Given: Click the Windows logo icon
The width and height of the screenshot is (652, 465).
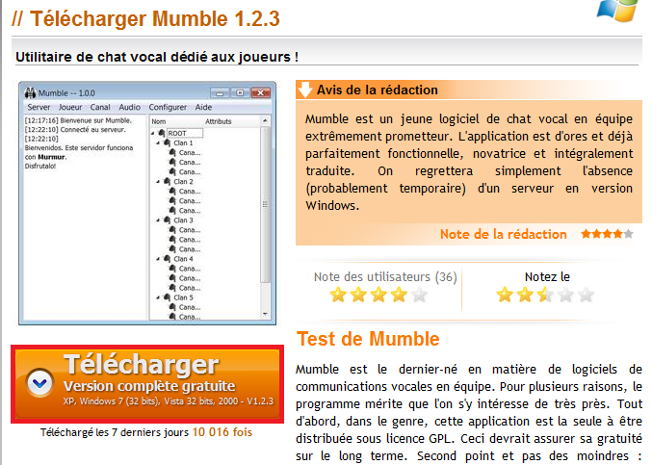Looking at the screenshot, I should pos(618,10).
